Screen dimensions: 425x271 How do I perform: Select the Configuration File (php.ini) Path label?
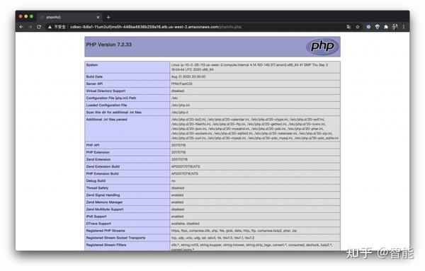coord(111,98)
